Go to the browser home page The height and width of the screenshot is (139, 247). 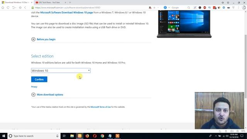tap(3, 8)
